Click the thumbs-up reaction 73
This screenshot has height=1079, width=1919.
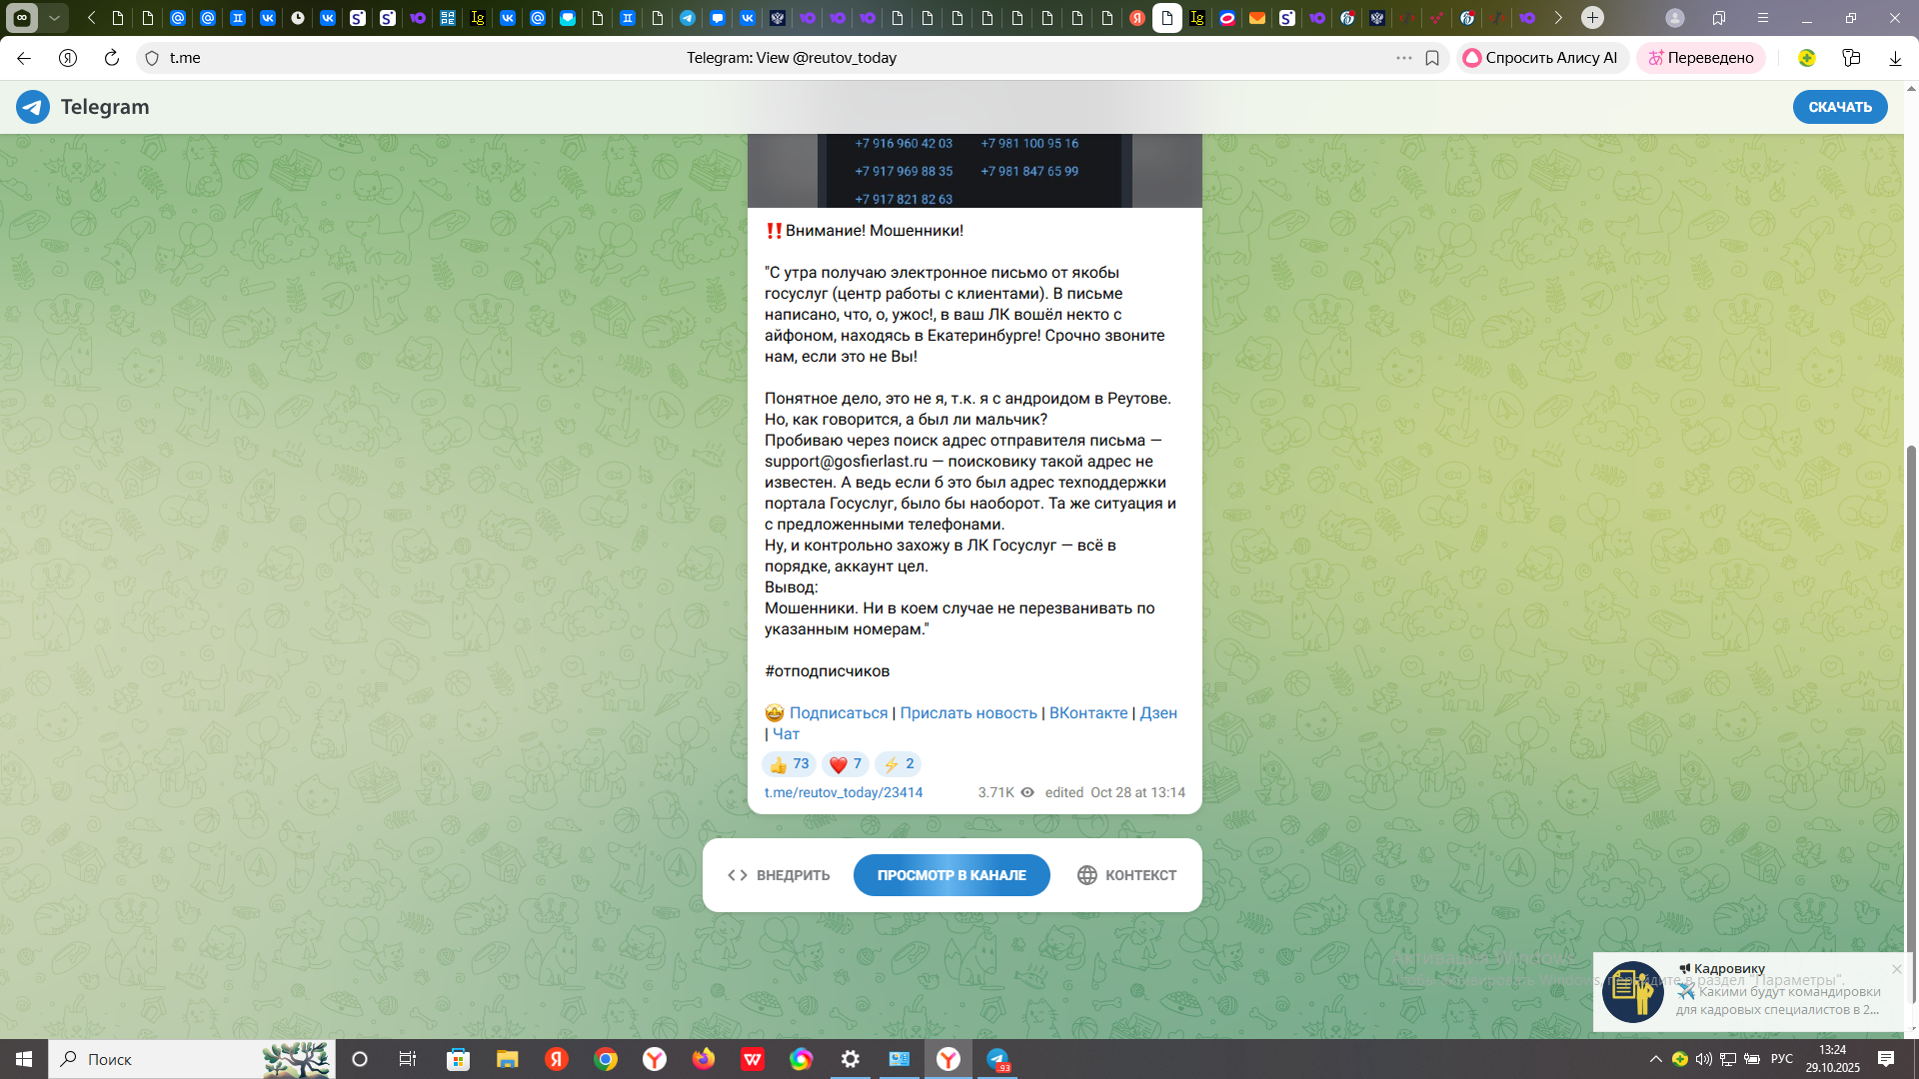click(789, 764)
